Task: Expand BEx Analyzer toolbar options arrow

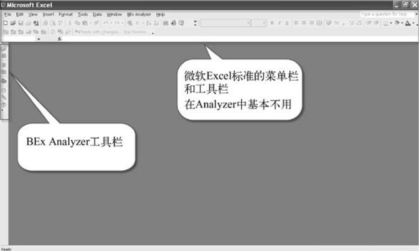Action: pos(2,110)
